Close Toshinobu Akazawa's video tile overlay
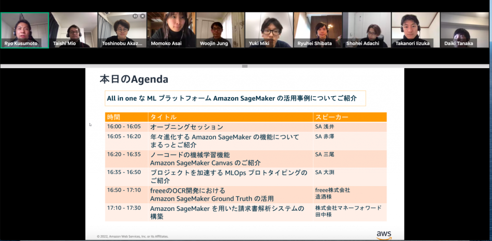 [142, 16]
